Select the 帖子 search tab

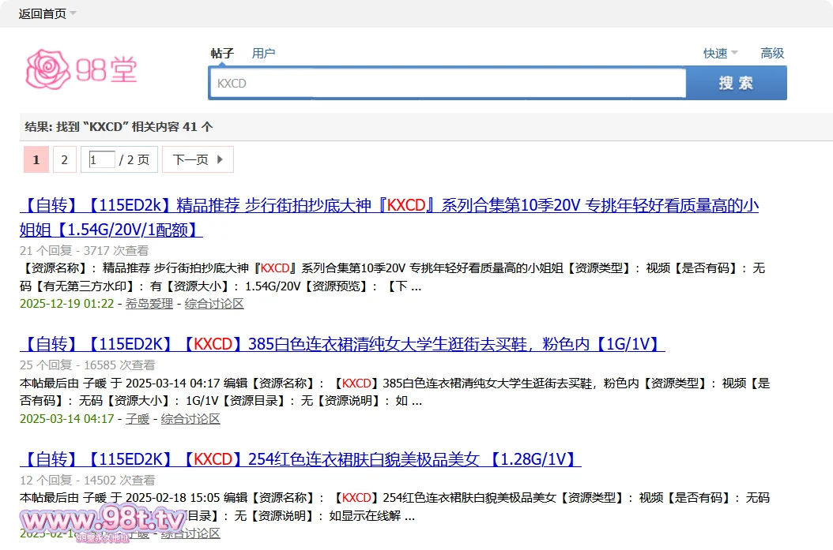[x=222, y=53]
